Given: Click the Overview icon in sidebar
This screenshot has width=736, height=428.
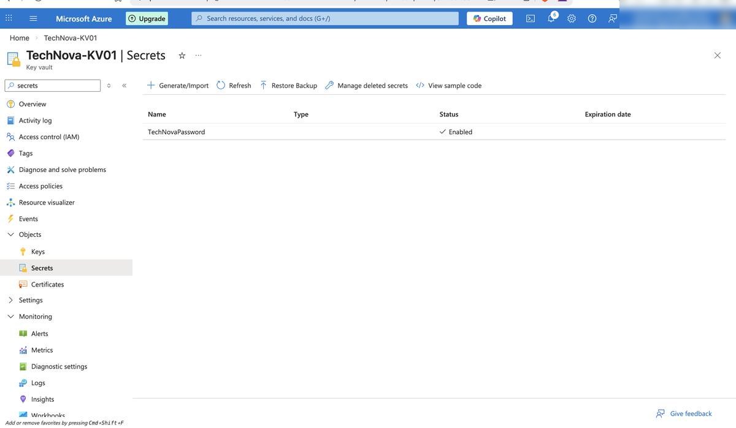Looking at the screenshot, I should (x=10, y=104).
